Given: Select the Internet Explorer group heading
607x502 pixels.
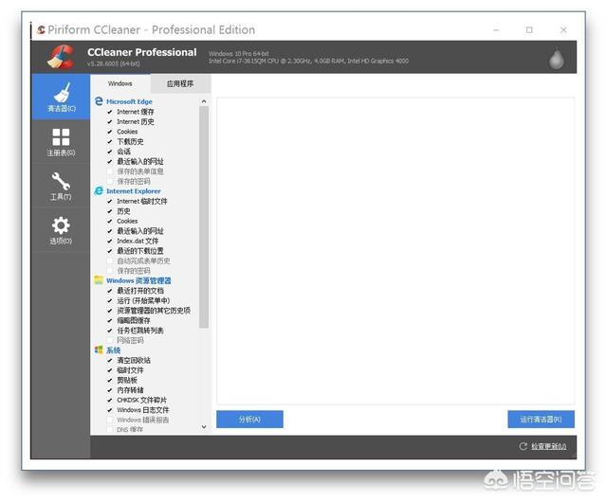Looking at the screenshot, I should [x=134, y=191].
